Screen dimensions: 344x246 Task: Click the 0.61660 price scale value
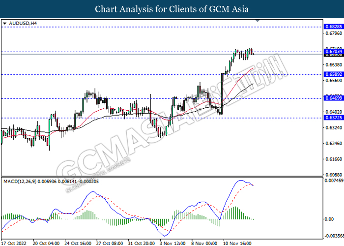334,159
